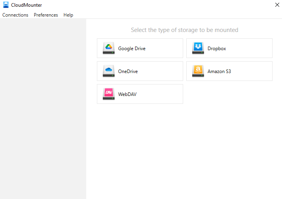This screenshot has height=199, width=282.
Task: Click the CloudMounter app icon in title bar
Action: [6, 5]
